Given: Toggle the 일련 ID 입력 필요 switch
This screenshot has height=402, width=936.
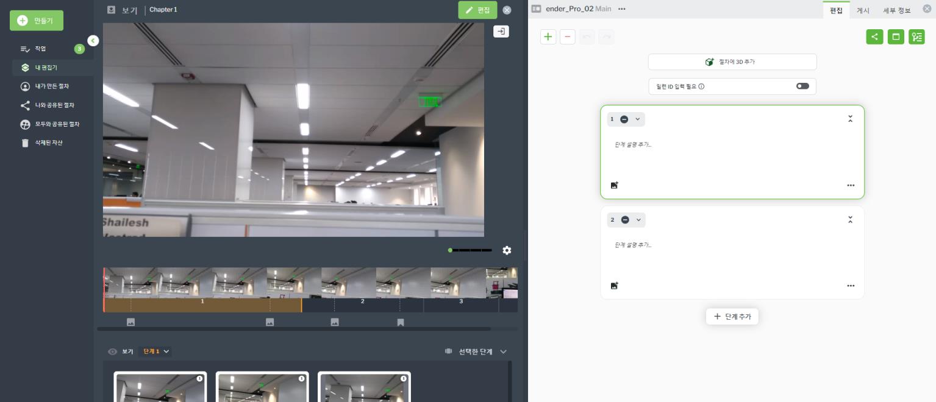Looking at the screenshot, I should click(x=802, y=86).
